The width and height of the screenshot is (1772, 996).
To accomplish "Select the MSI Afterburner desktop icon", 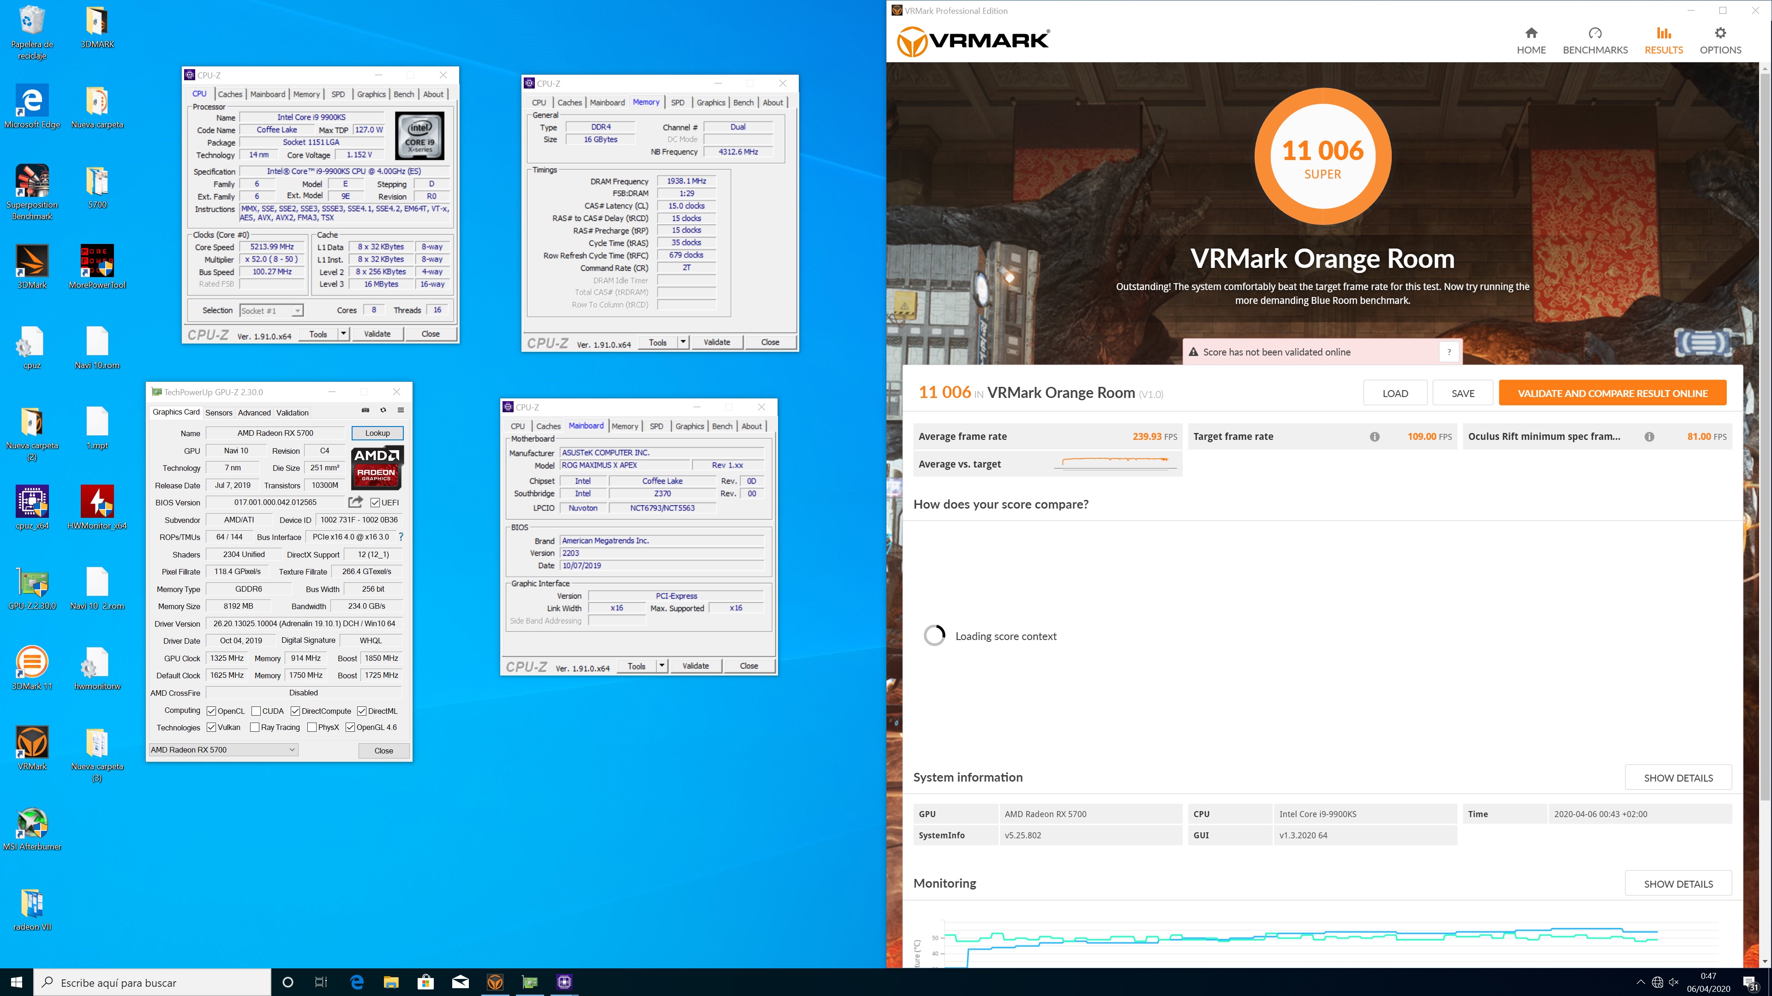I will pyautogui.click(x=32, y=828).
